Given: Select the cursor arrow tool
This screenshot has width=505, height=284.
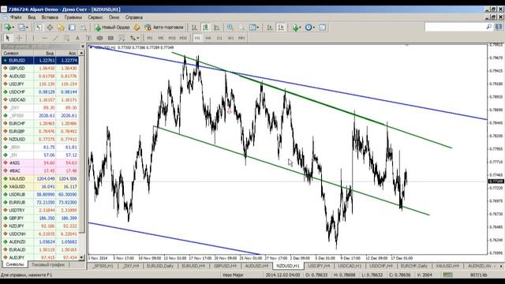Looking at the screenshot, I should pos(8,38).
